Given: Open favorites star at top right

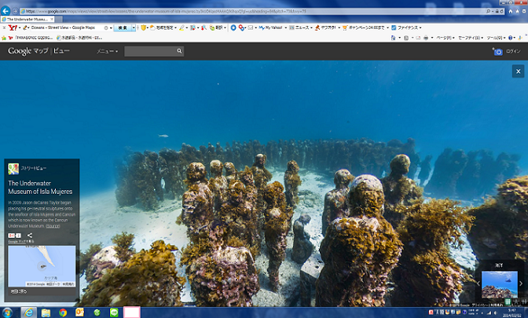Looking at the screenshot, I should [517, 11].
